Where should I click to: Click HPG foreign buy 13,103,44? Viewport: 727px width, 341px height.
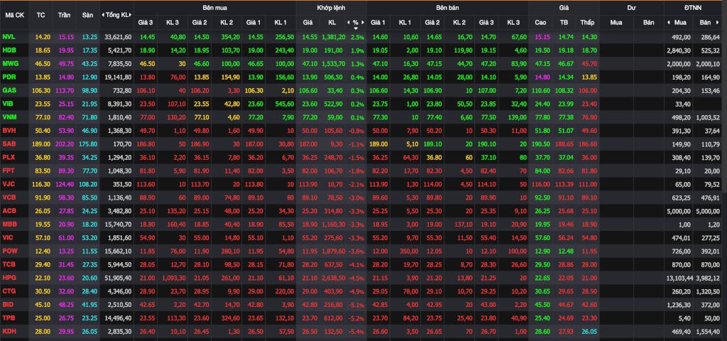tap(680, 278)
